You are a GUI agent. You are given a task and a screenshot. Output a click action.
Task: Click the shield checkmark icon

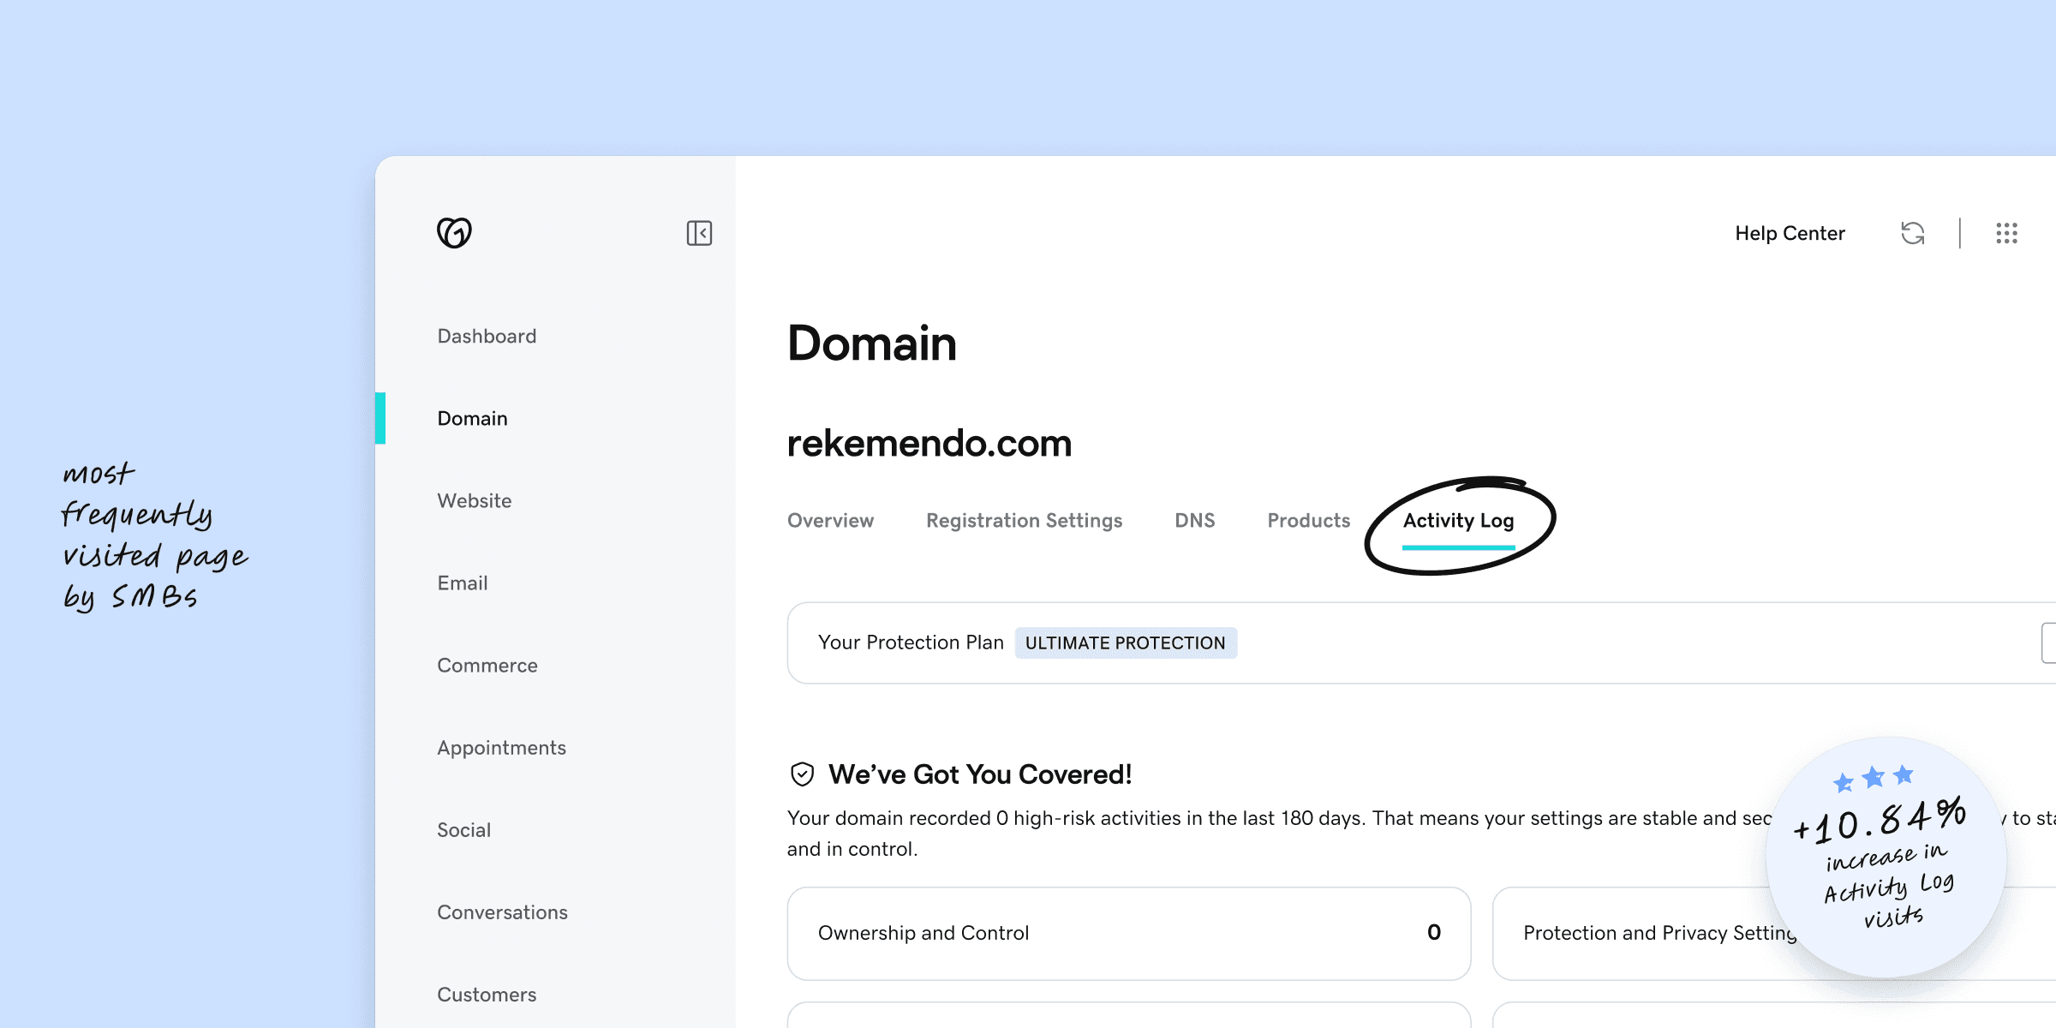[802, 774]
